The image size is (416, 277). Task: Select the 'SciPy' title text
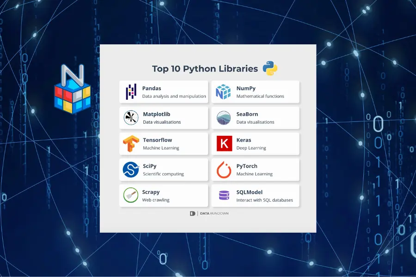tap(150, 166)
